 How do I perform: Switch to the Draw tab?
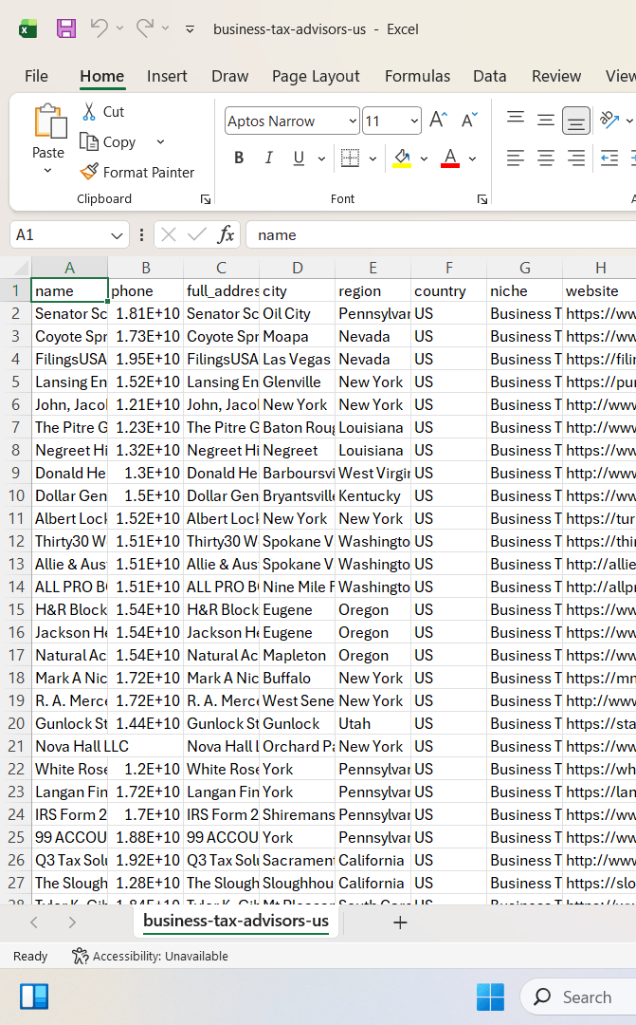coord(229,76)
